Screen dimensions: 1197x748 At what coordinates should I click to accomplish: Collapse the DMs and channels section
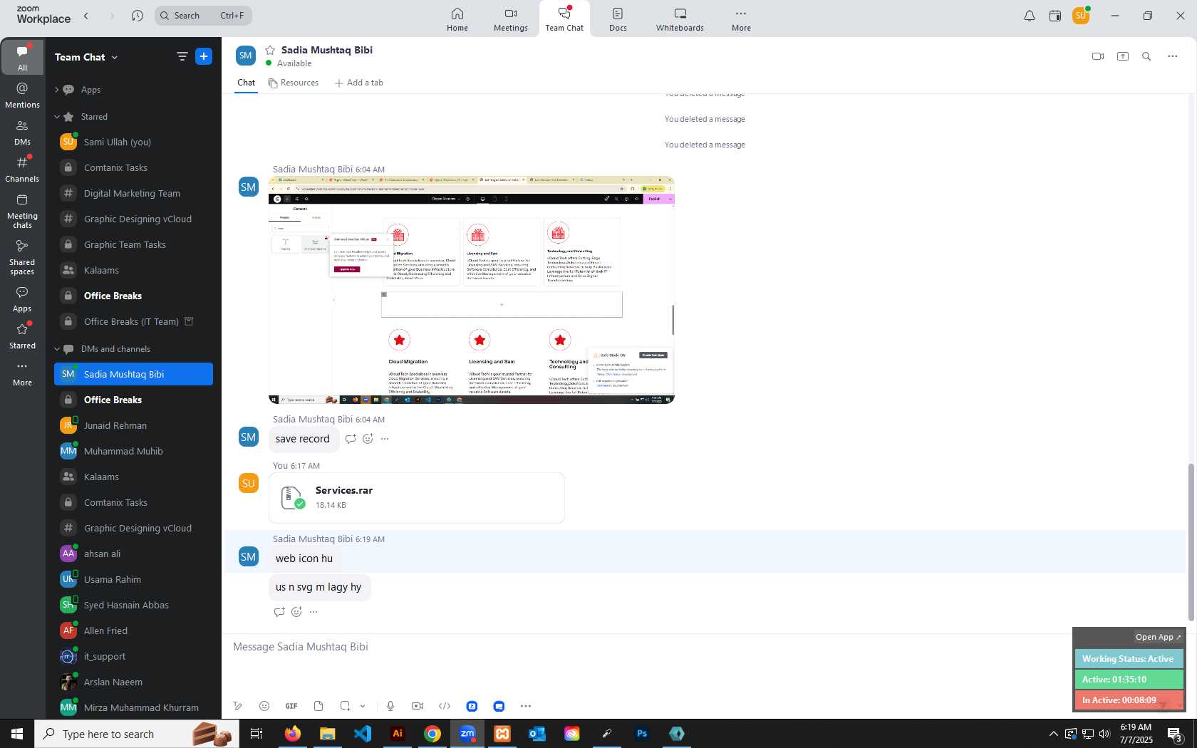[56, 349]
